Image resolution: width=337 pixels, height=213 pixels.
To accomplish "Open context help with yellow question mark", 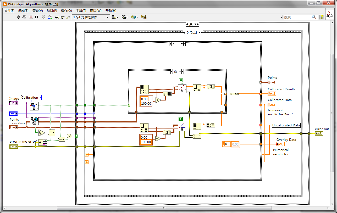I will (322, 17).
